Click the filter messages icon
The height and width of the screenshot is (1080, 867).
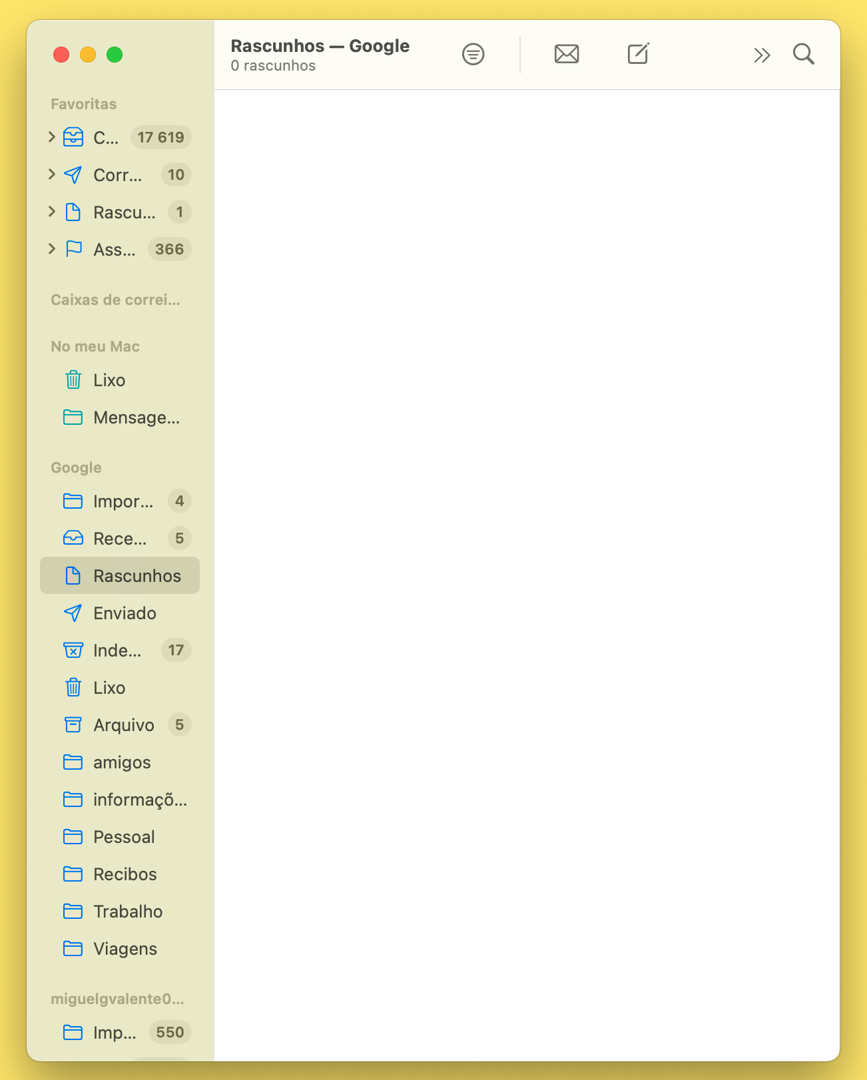(473, 54)
